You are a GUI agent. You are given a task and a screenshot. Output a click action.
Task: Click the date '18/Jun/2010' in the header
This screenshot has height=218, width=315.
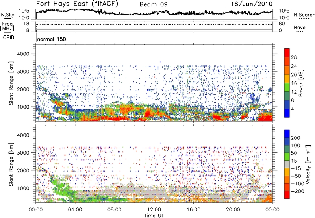pos(252,4)
